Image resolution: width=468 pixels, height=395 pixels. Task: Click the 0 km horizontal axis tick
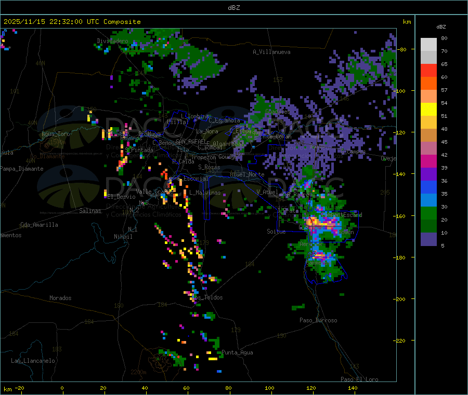point(62,388)
